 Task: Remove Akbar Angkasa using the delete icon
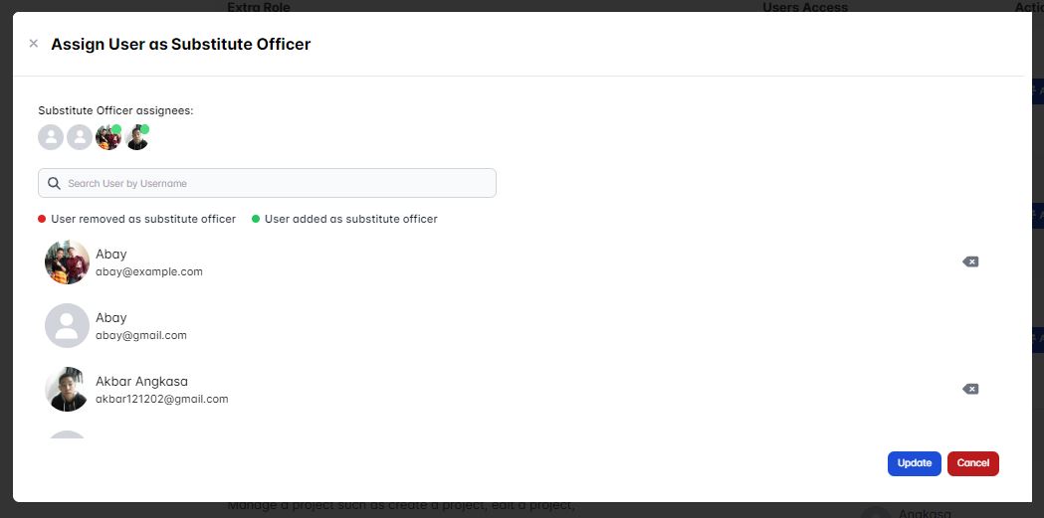970,389
